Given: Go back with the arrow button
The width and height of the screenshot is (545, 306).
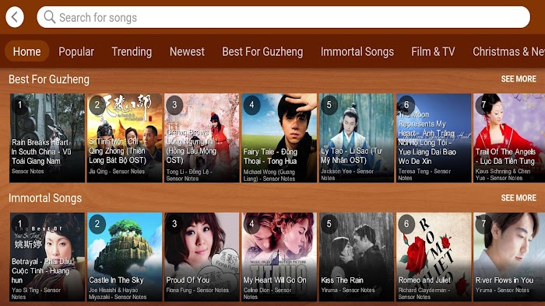Looking at the screenshot, I should coord(15,17).
